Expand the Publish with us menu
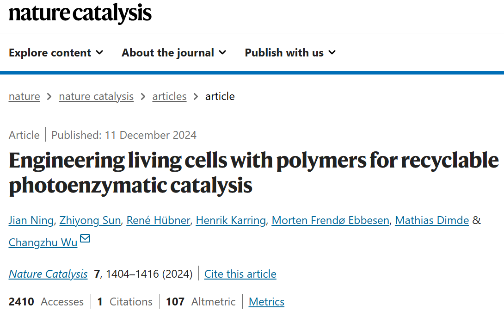 click(x=290, y=53)
